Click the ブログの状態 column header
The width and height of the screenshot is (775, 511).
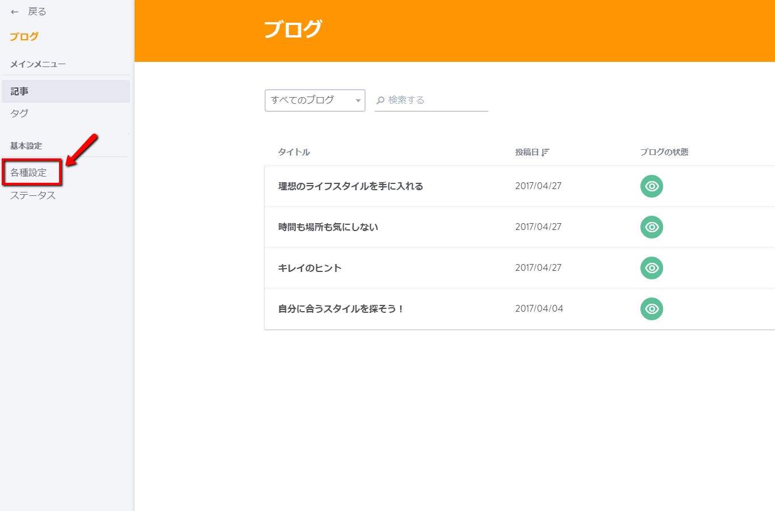[x=664, y=152]
